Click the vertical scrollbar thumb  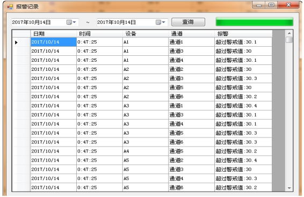tap(289, 40)
